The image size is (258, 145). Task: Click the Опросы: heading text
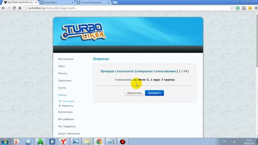tap(101, 59)
